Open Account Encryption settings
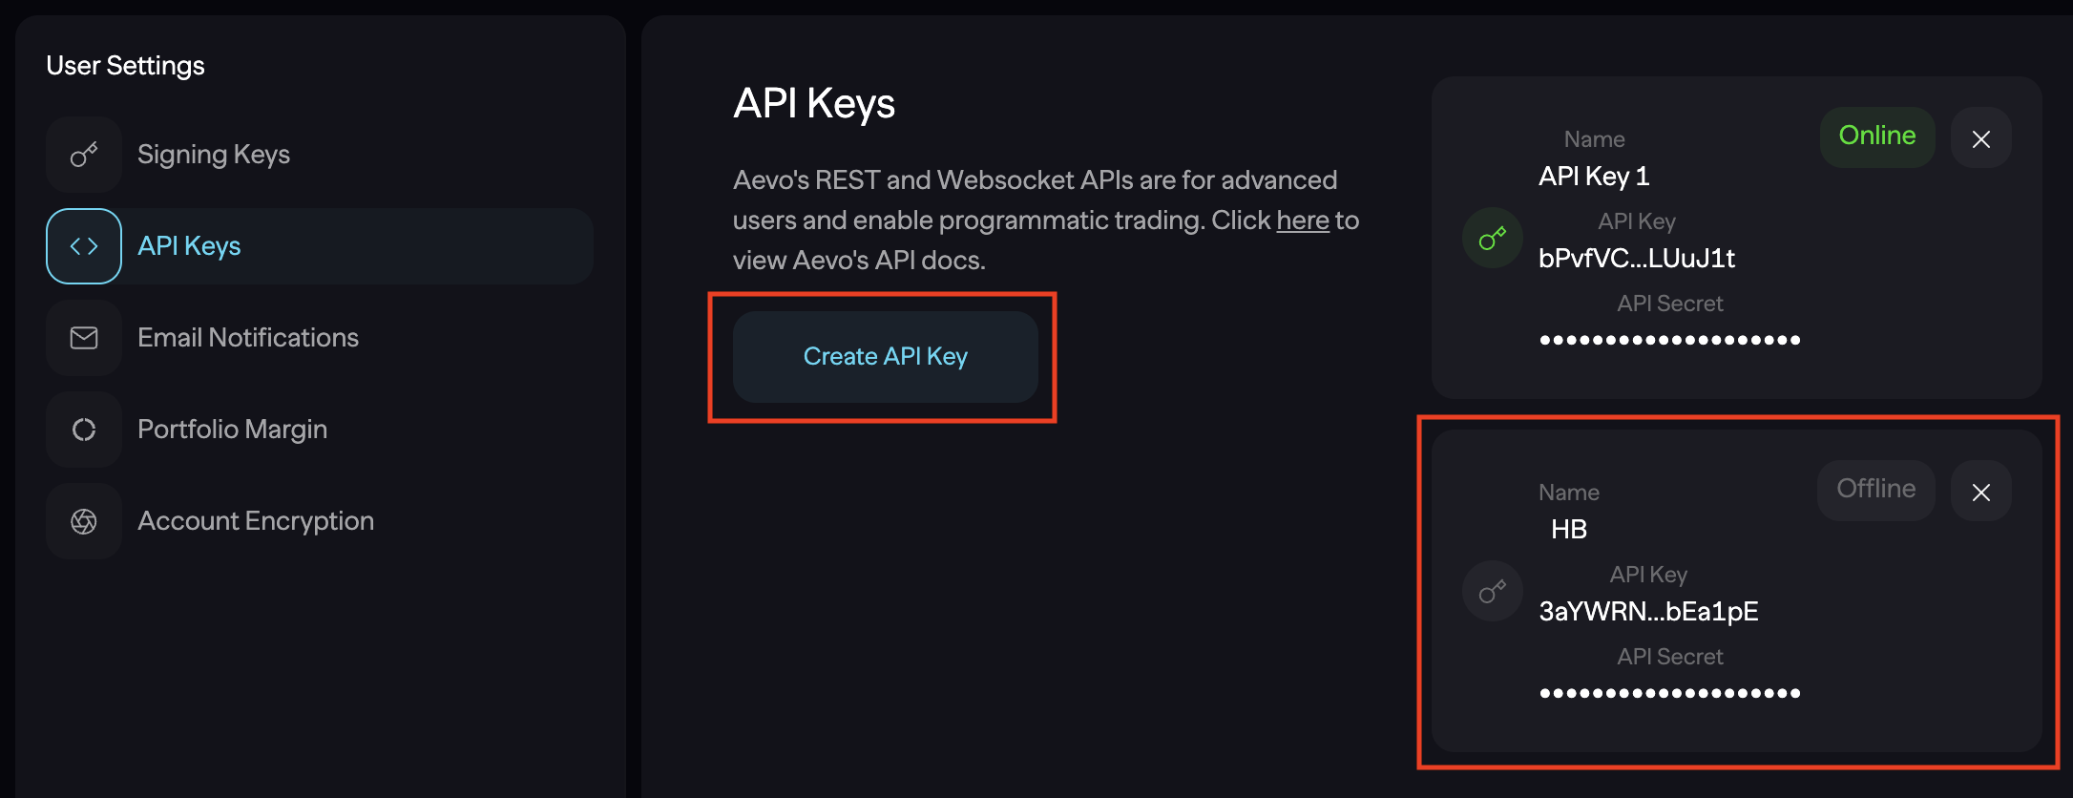Screen dimensions: 2073x798 click(x=256, y=521)
